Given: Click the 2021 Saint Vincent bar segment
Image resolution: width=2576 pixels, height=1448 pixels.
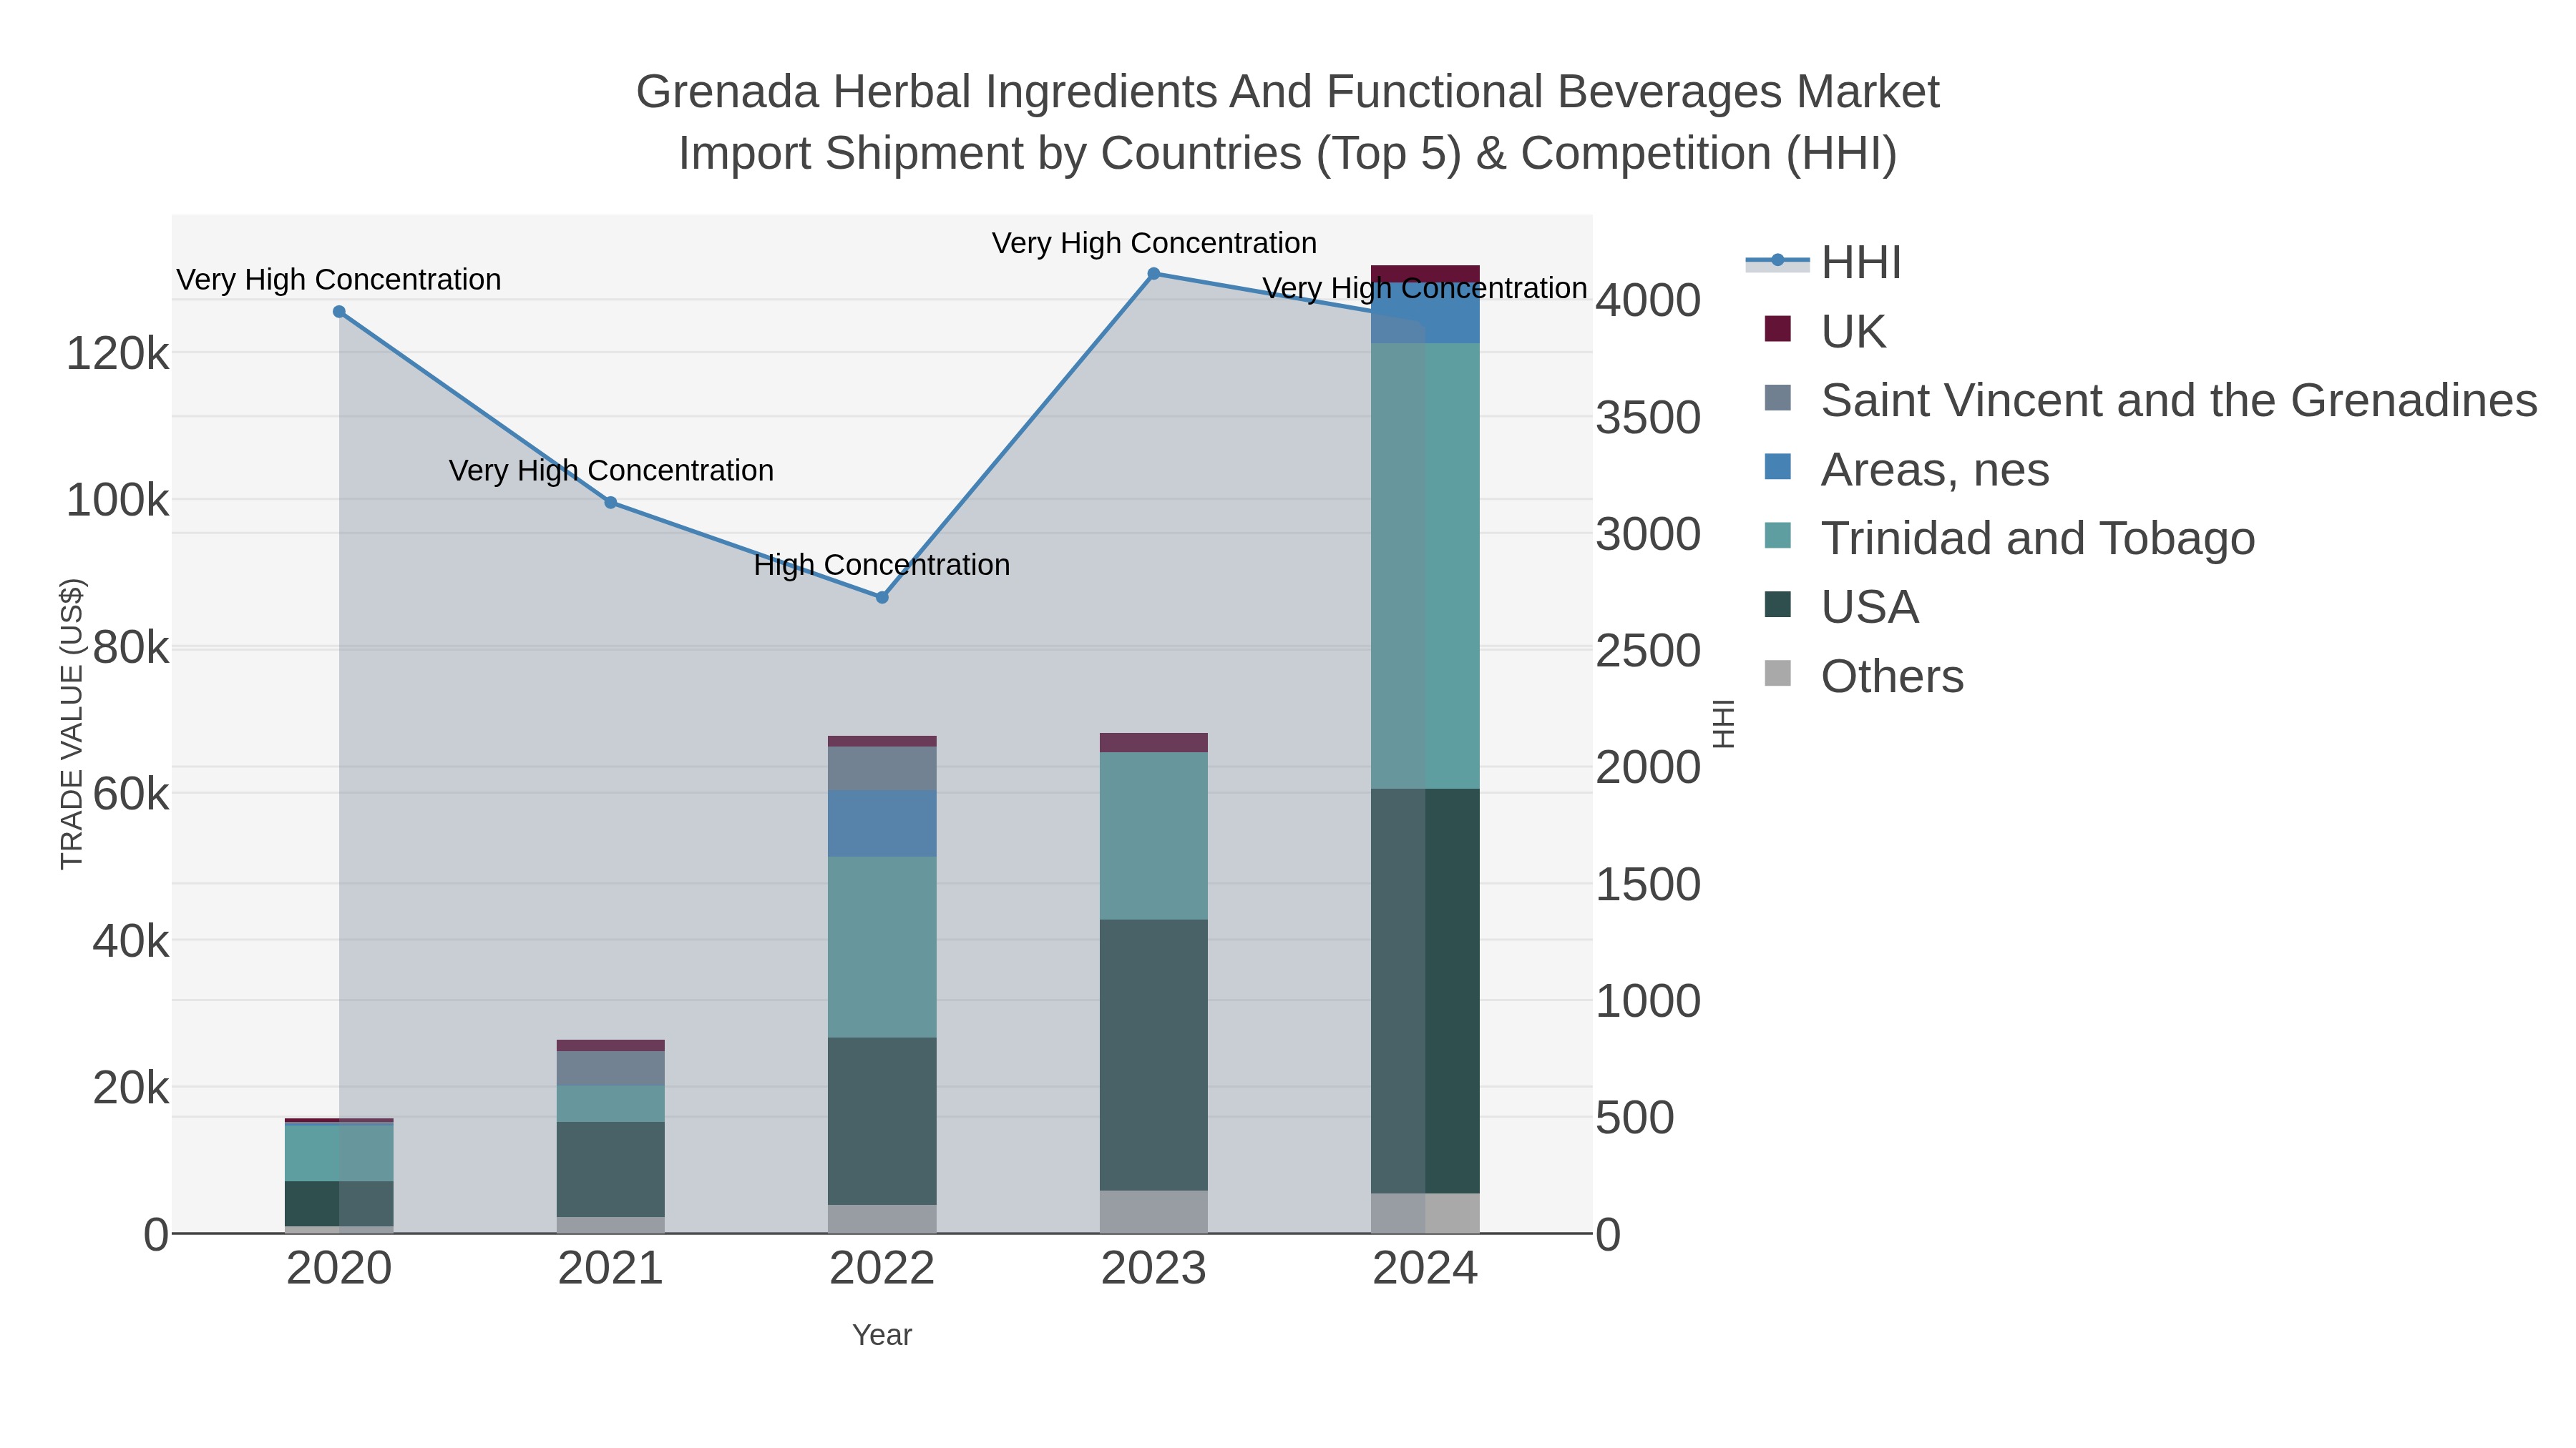Looking at the screenshot, I should coord(611,1069).
